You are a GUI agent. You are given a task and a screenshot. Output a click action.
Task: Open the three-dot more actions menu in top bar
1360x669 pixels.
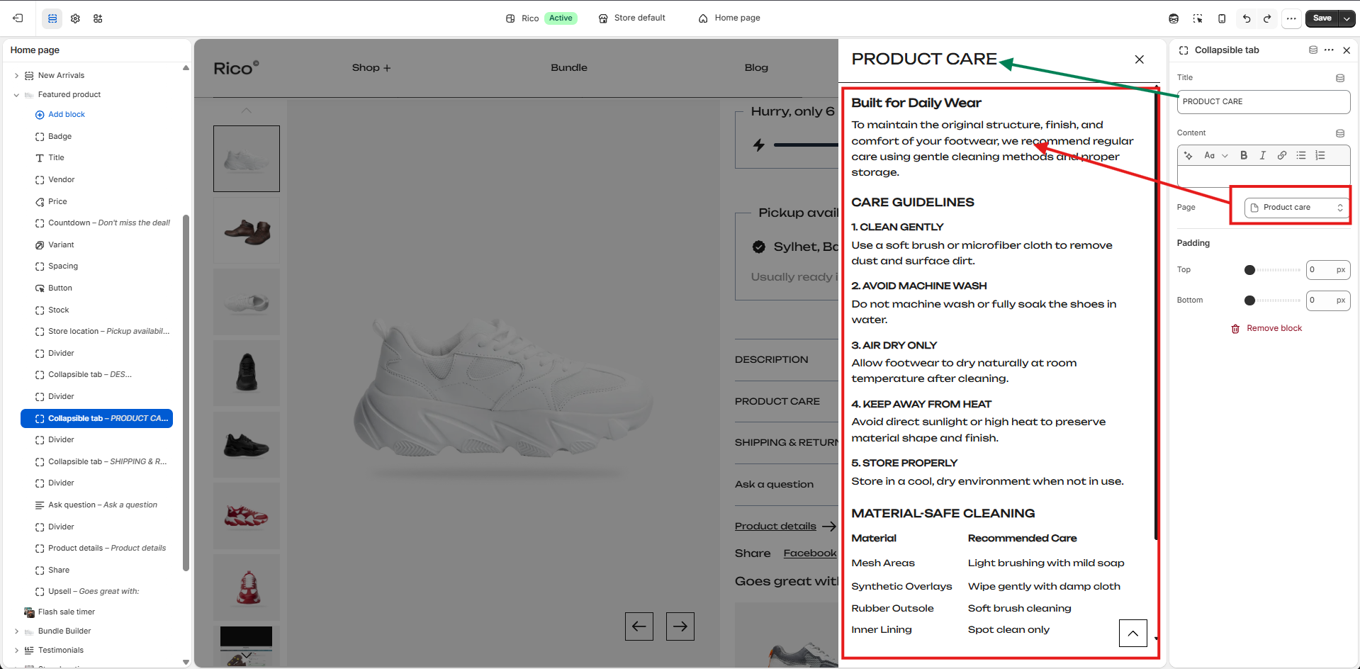coord(1291,18)
